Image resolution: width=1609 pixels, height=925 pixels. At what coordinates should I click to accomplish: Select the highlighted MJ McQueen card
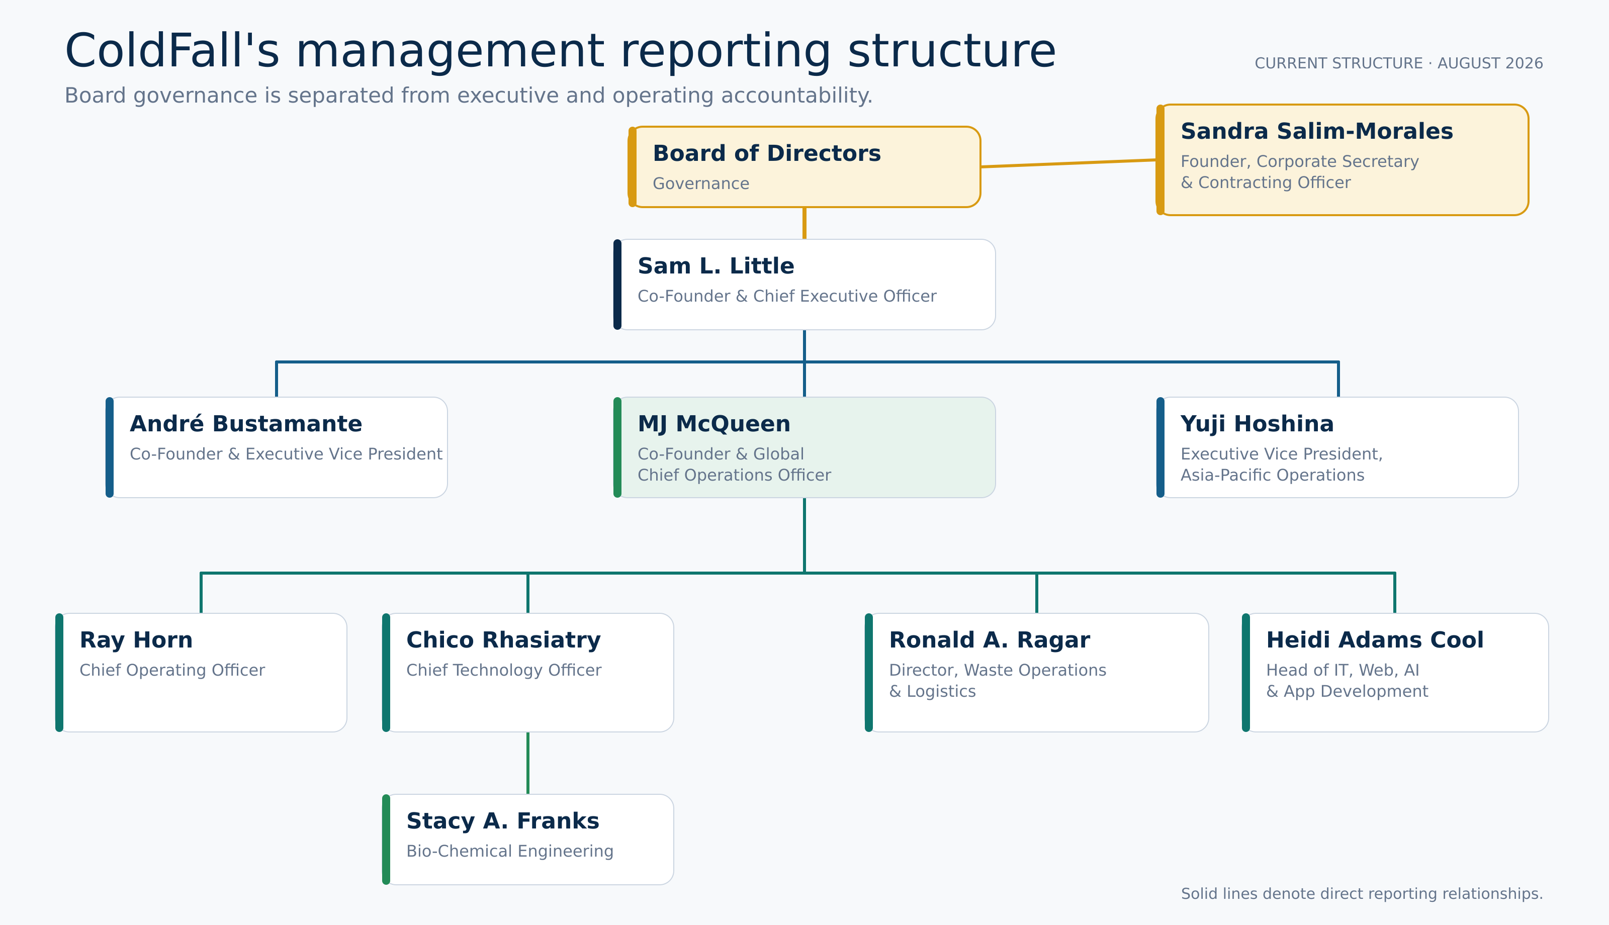pos(804,447)
